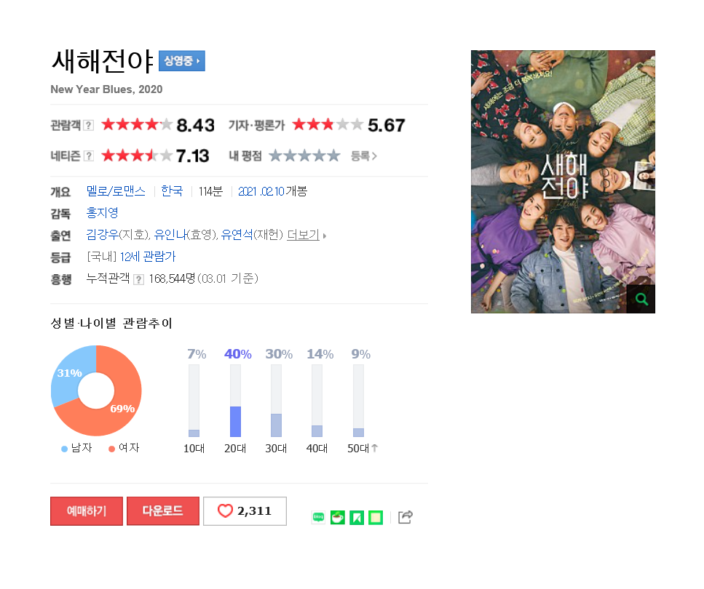
Task: Click the green bookmark share icon
Action: tap(357, 517)
